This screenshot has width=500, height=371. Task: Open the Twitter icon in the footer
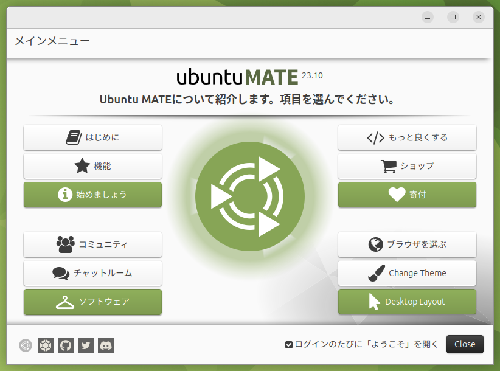pos(86,345)
